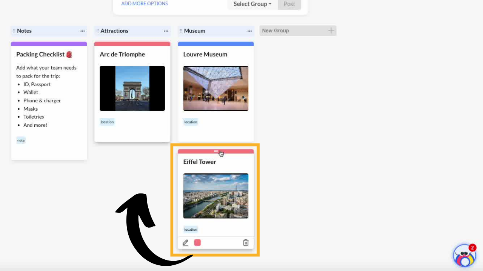The image size is (483, 271).
Task: Open the Attractions group three-dot menu
Action: tap(166, 31)
